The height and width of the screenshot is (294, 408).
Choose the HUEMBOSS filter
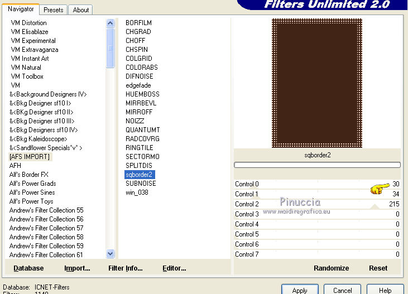click(x=142, y=94)
